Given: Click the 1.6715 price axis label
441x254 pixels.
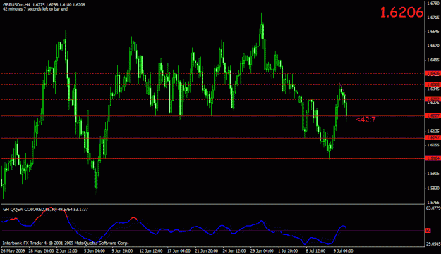Looking at the screenshot, I should (433, 18).
